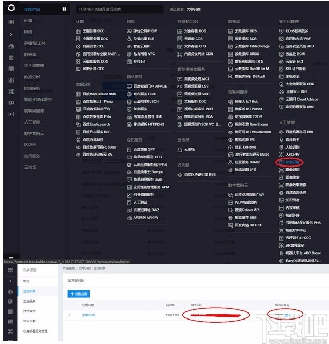Click the icon next to 云服务器 BCC
The width and height of the screenshot is (329, 344).
(x=78, y=31)
